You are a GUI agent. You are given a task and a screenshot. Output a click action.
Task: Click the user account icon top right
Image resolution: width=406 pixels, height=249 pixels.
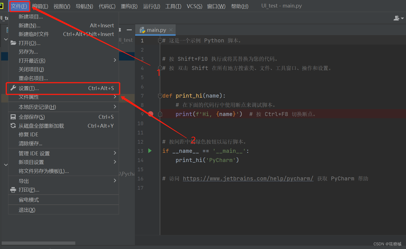(x=396, y=18)
